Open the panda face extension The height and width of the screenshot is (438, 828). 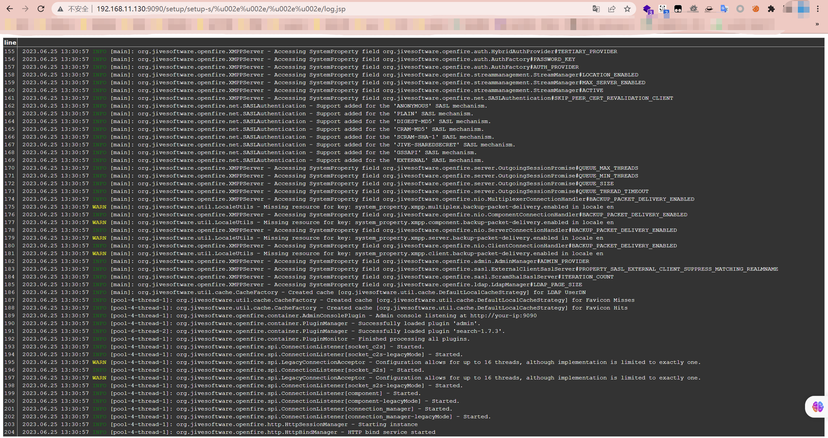[663, 9]
